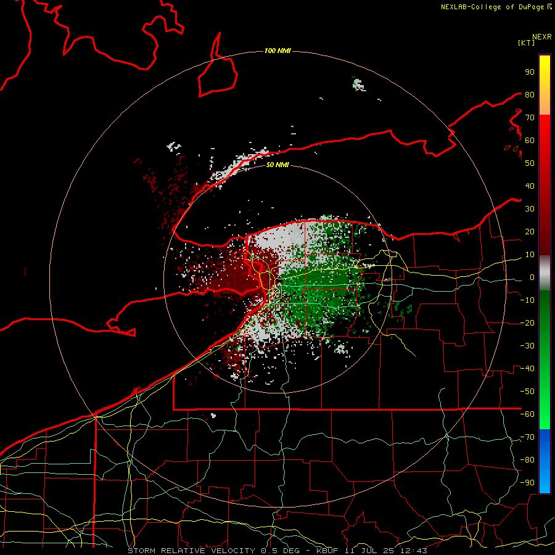The height and width of the screenshot is (555, 555).
Task: Click the 30 value on the velocity scale
Action: click(x=530, y=209)
